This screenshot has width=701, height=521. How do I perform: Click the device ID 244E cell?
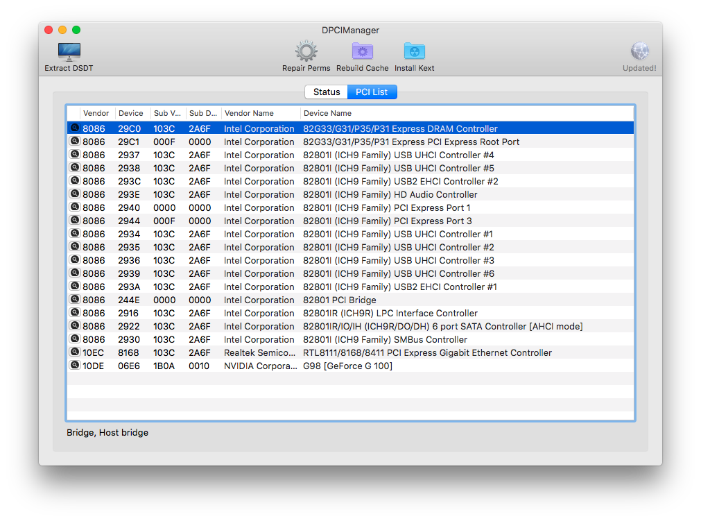click(129, 300)
